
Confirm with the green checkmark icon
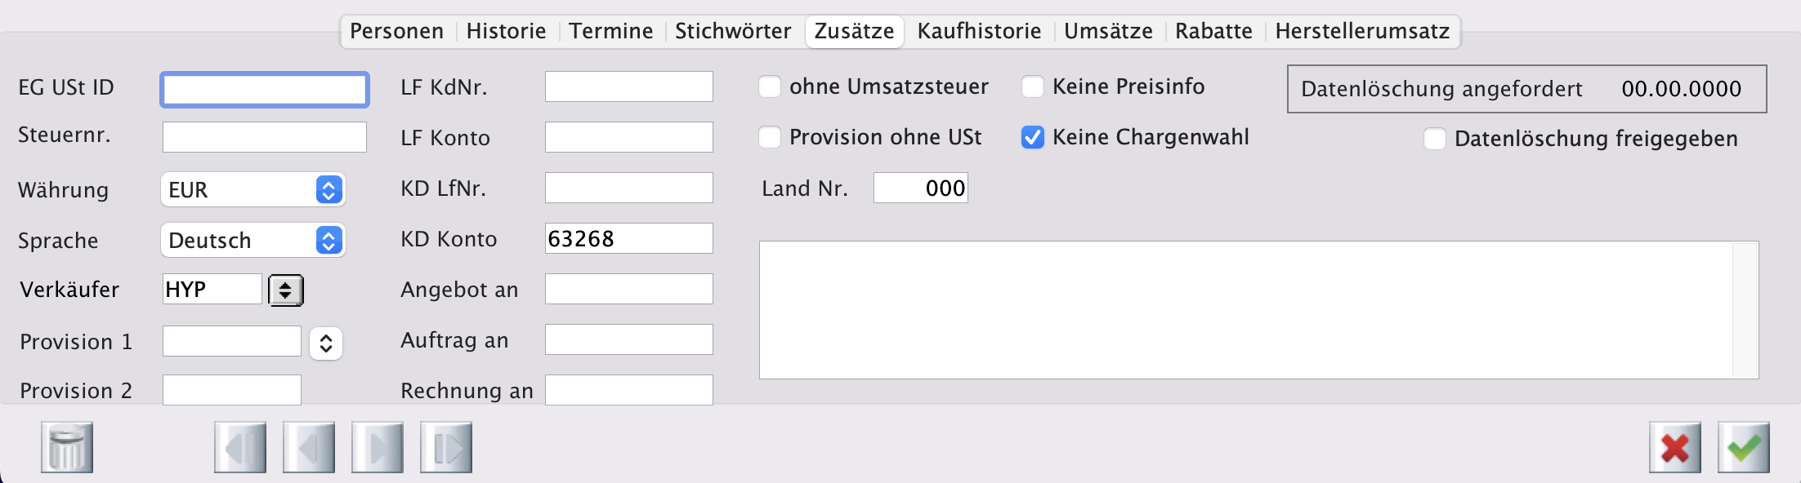coord(1743,447)
